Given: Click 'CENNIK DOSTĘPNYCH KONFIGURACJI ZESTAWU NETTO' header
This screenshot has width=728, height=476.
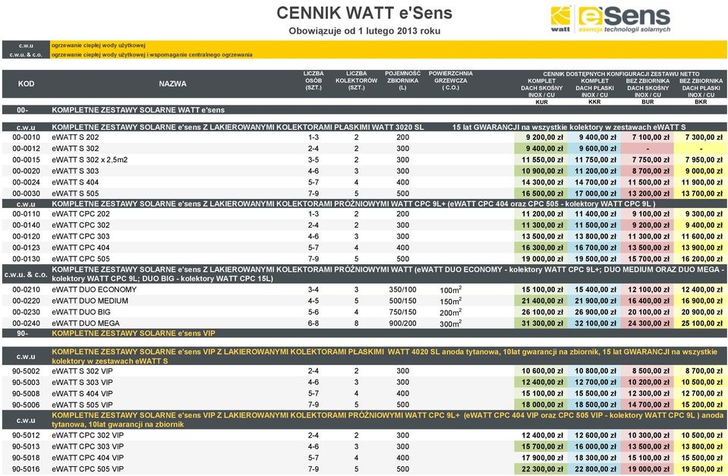Looking at the screenshot, I should [x=621, y=74].
